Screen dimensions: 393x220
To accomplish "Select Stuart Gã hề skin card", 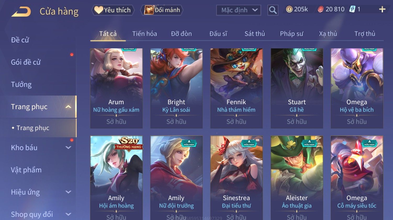I will (x=297, y=88).
